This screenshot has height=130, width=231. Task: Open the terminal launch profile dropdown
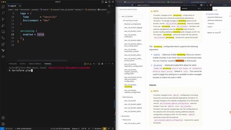(x=96, y=64)
